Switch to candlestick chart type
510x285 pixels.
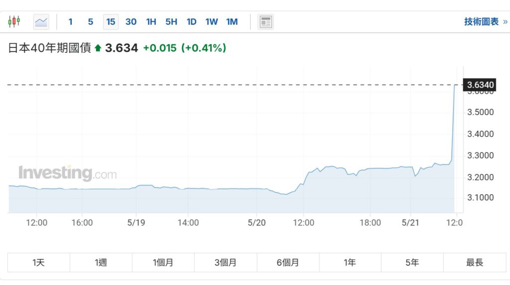pos(14,21)
